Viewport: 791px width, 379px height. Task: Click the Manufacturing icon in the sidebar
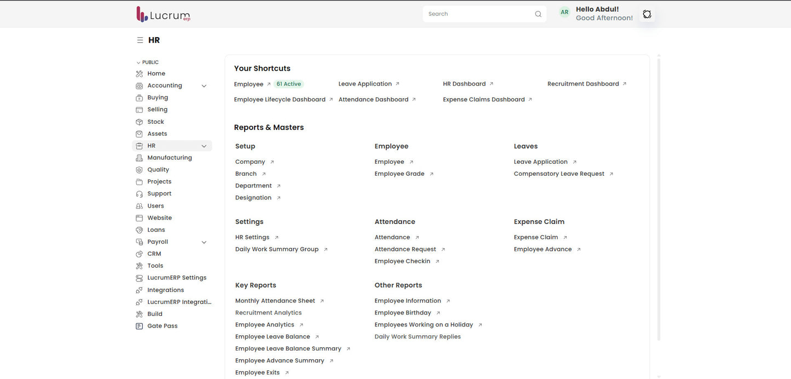click(138, 157)
